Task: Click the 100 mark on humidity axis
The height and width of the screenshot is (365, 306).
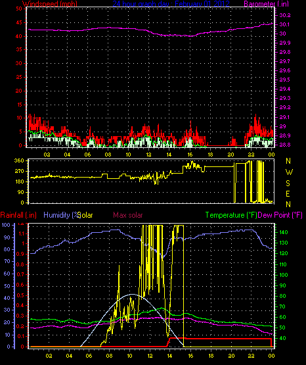Action: point(6,225)
